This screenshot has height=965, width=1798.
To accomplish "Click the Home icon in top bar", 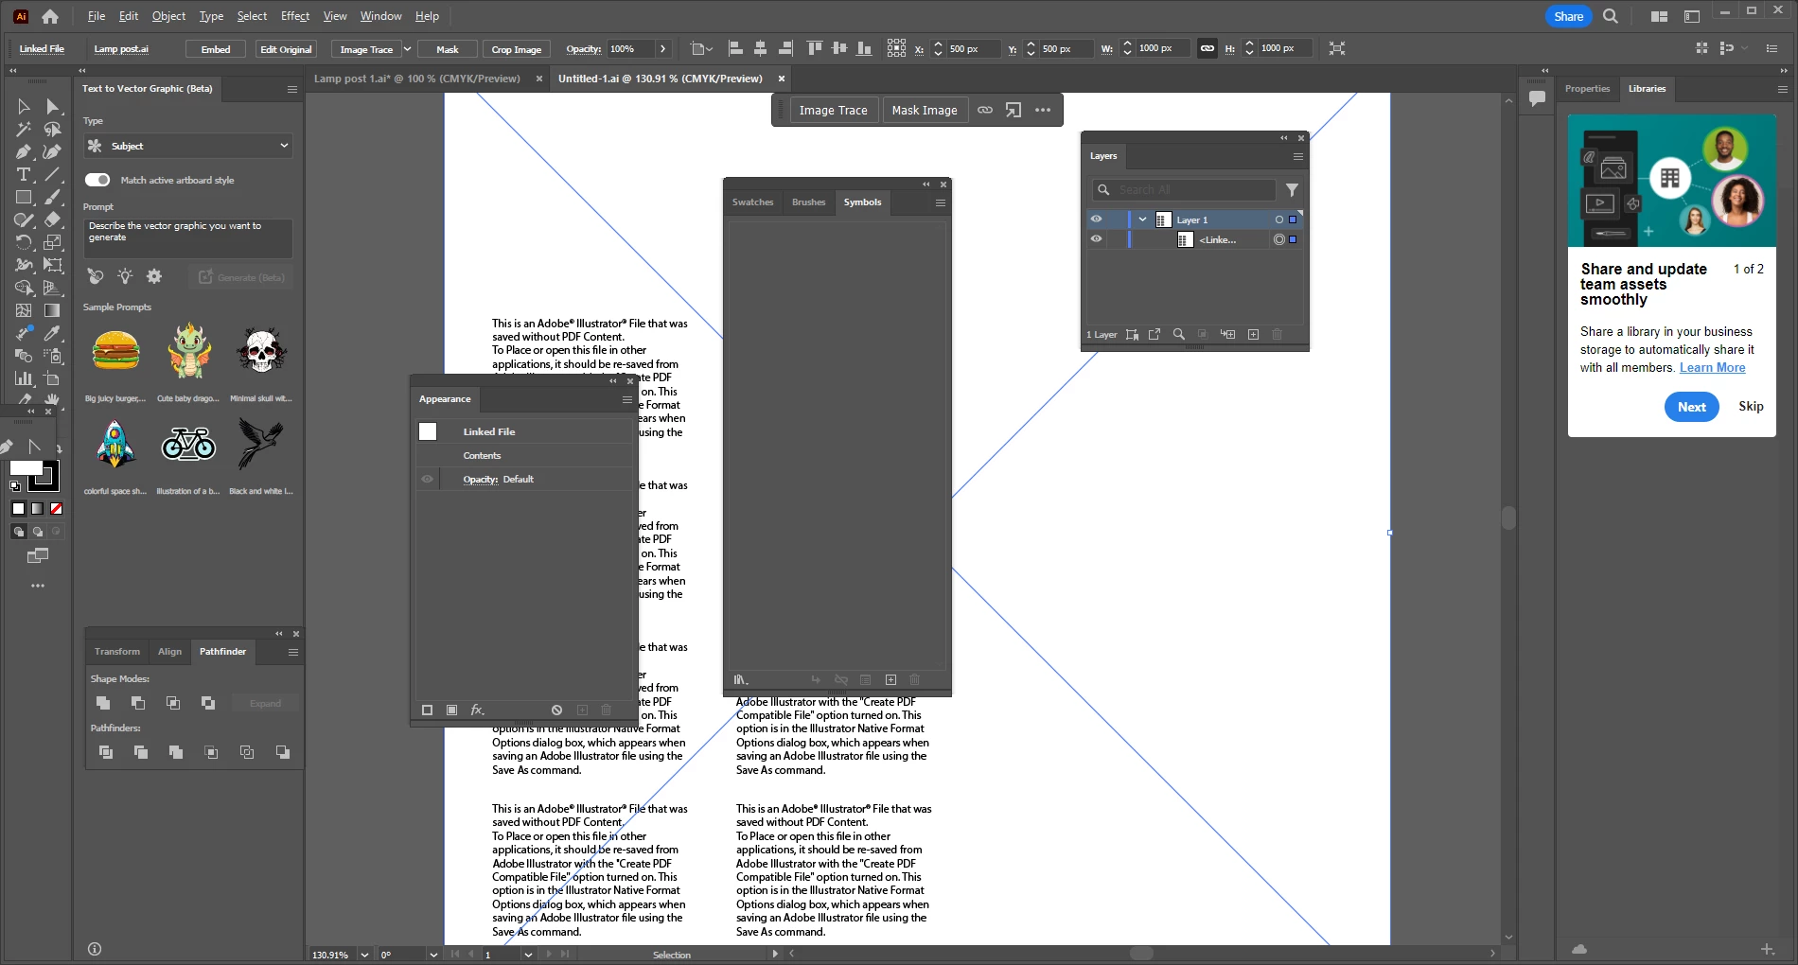I will (50, 16).
